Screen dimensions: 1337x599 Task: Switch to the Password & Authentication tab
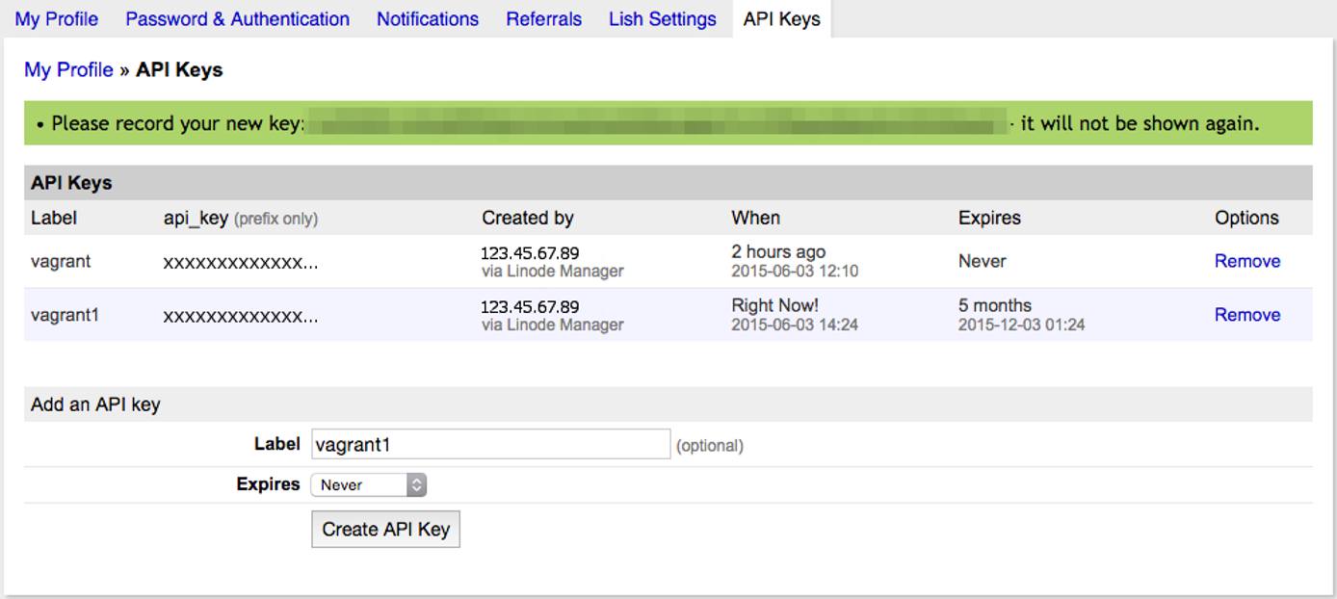click(x=237, y=18)
